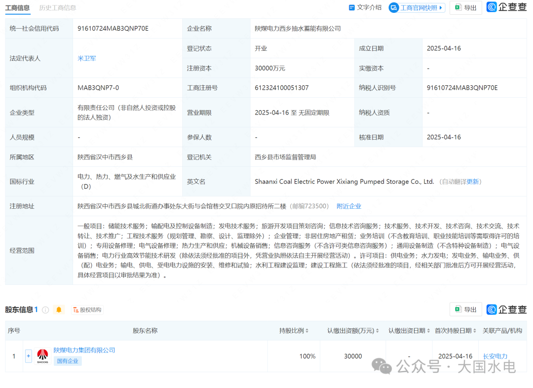Click the 导出 export icon in shareholder section
Viewport: 533px width, 388px height.
coord(458,310)
